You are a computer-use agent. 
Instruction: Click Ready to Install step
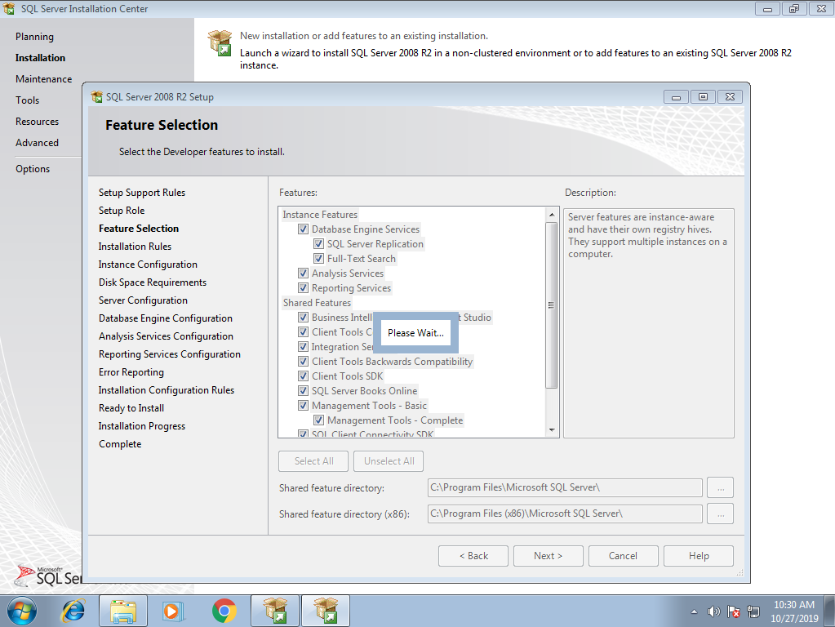click(x=131, y=408)
